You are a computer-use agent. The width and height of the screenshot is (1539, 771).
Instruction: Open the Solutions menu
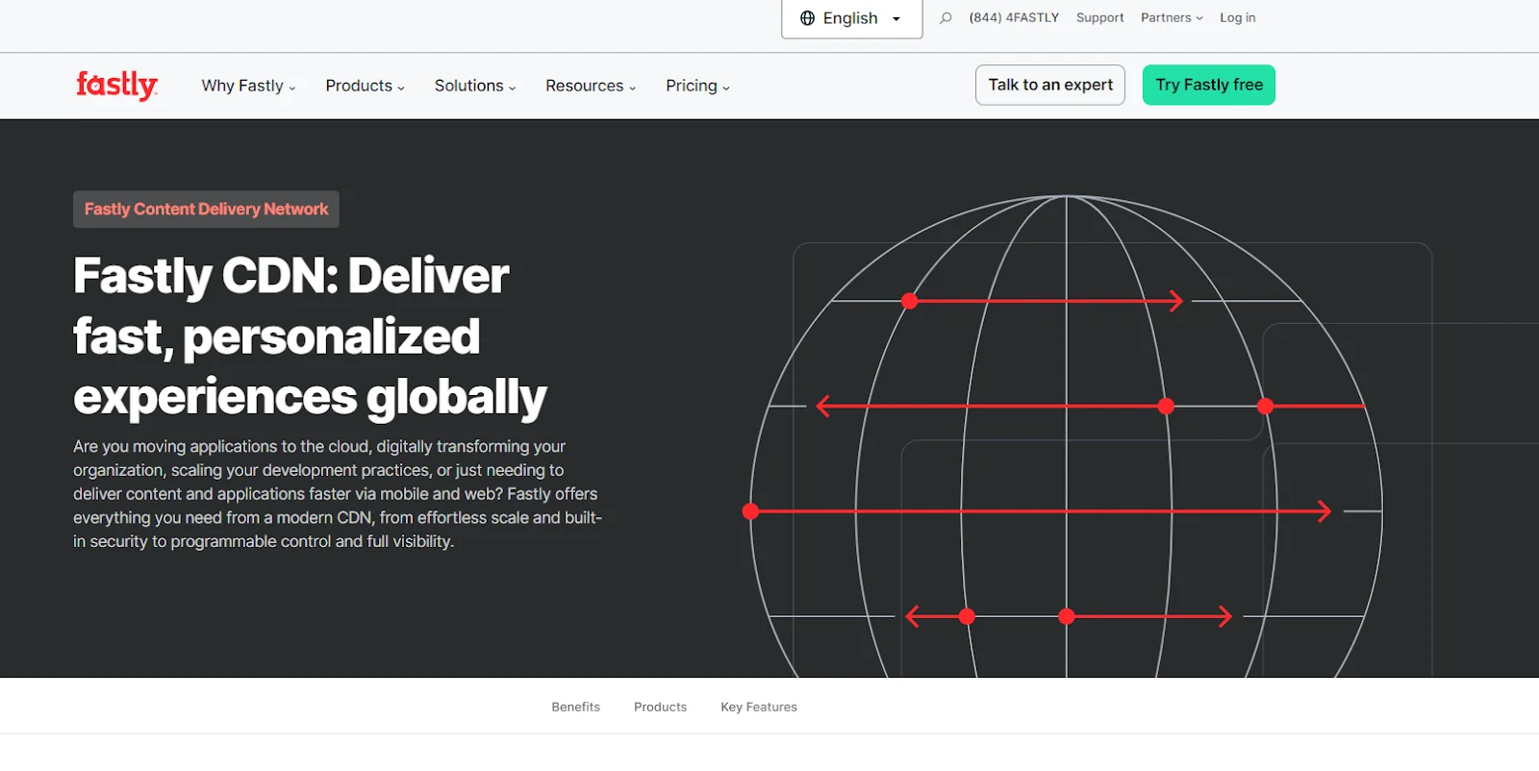(474, 86)
